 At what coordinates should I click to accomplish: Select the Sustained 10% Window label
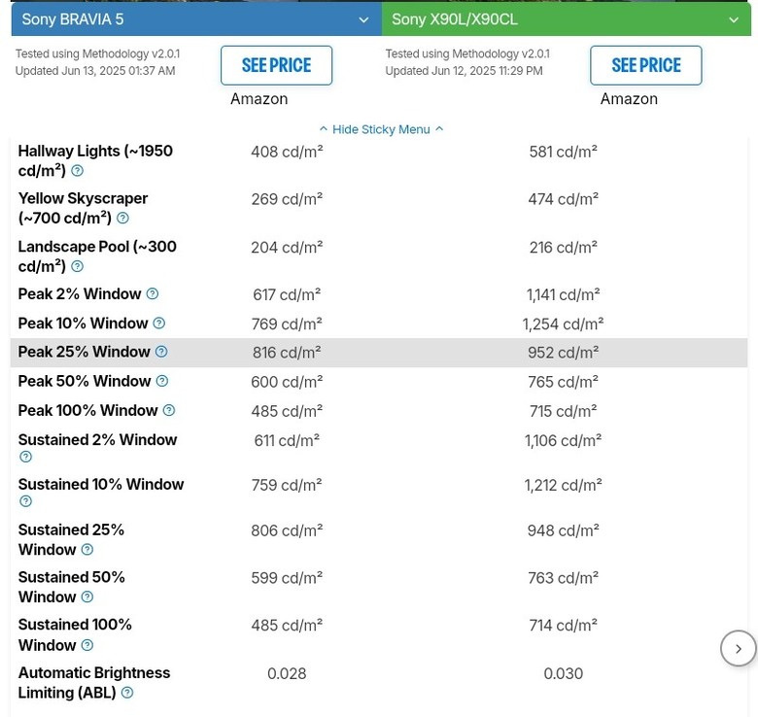101,484
